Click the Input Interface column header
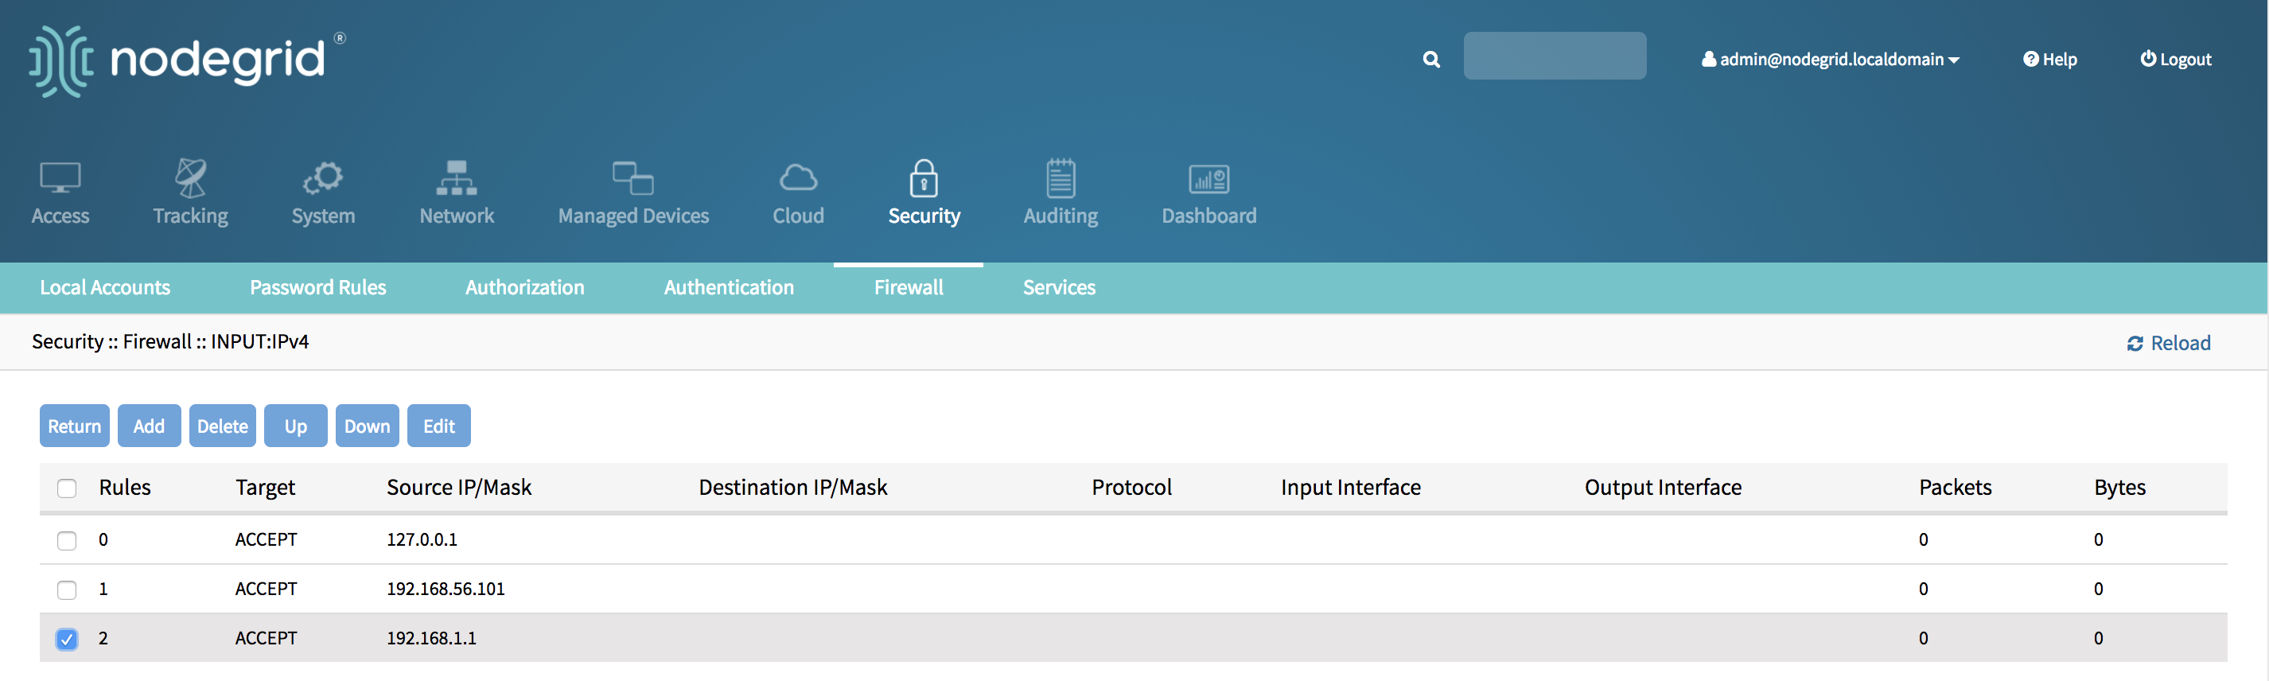The height and width of the screenshot is (681, 2269). 1350,487
